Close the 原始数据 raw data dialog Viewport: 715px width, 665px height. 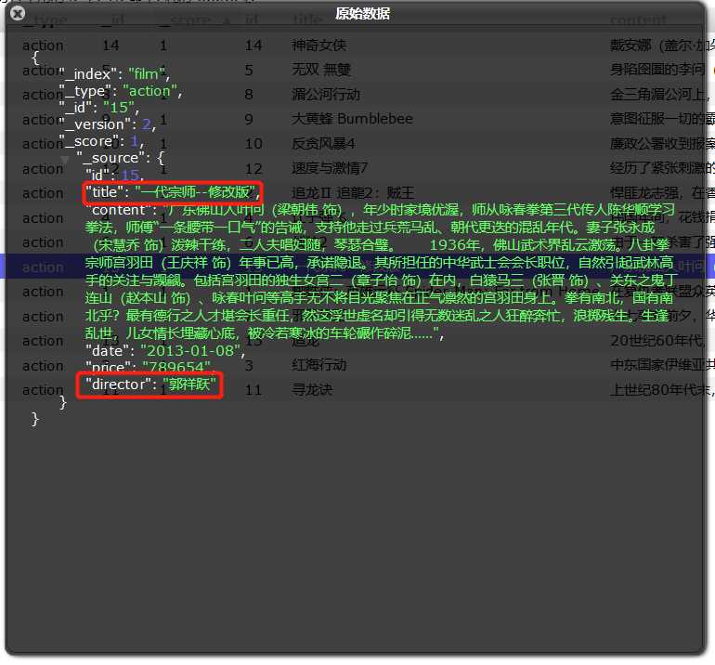pos(18,14)
